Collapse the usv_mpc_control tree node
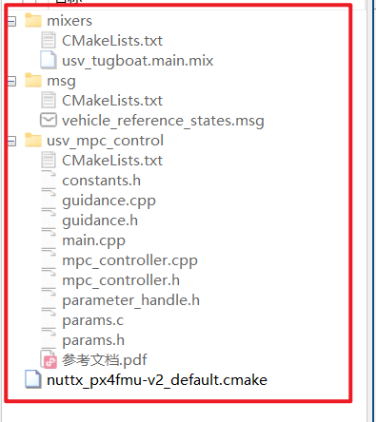Viewport: 377px width, 422px height. (11, 142)
